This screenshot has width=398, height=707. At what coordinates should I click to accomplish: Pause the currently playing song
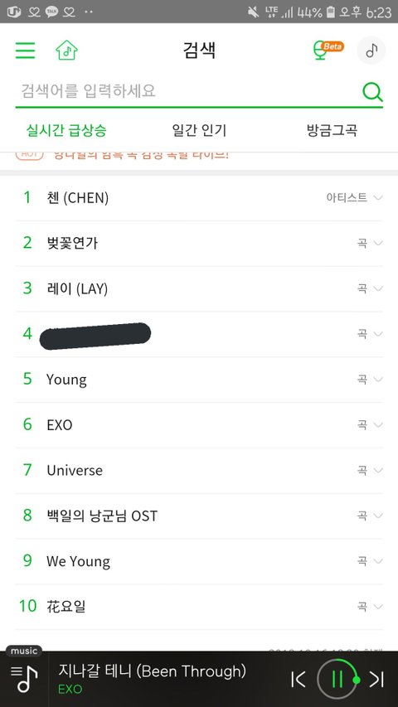tap(337, 679)
